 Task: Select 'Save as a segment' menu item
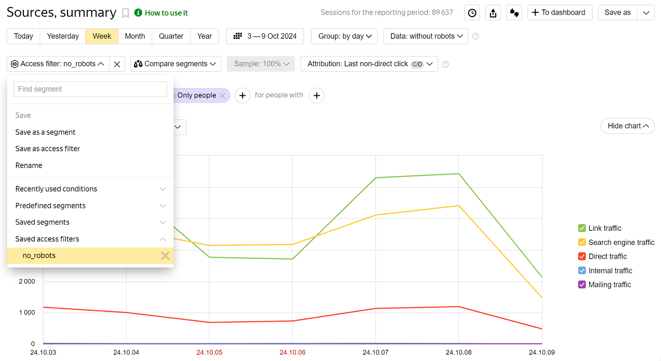click(x=45, y=133)
